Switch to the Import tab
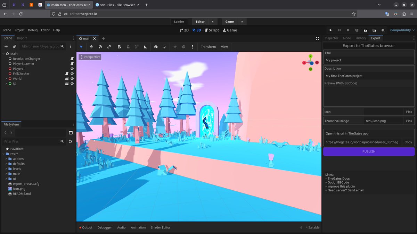Screen dimensions: 417x234 pos(22,38)
